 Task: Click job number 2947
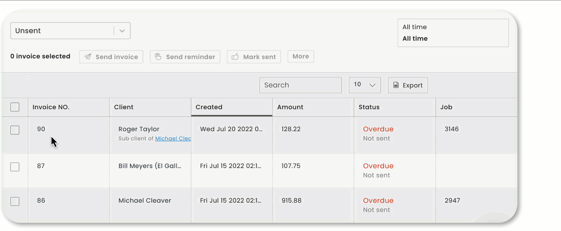coord(452,200)
